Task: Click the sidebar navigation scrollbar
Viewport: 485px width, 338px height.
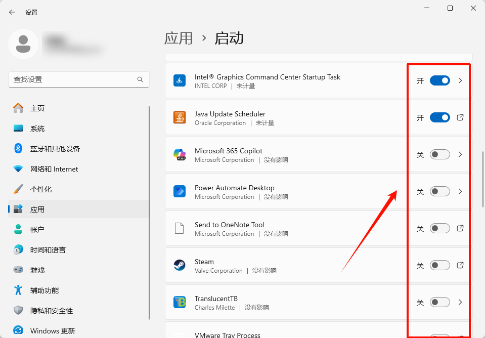Action: point(149,213)
